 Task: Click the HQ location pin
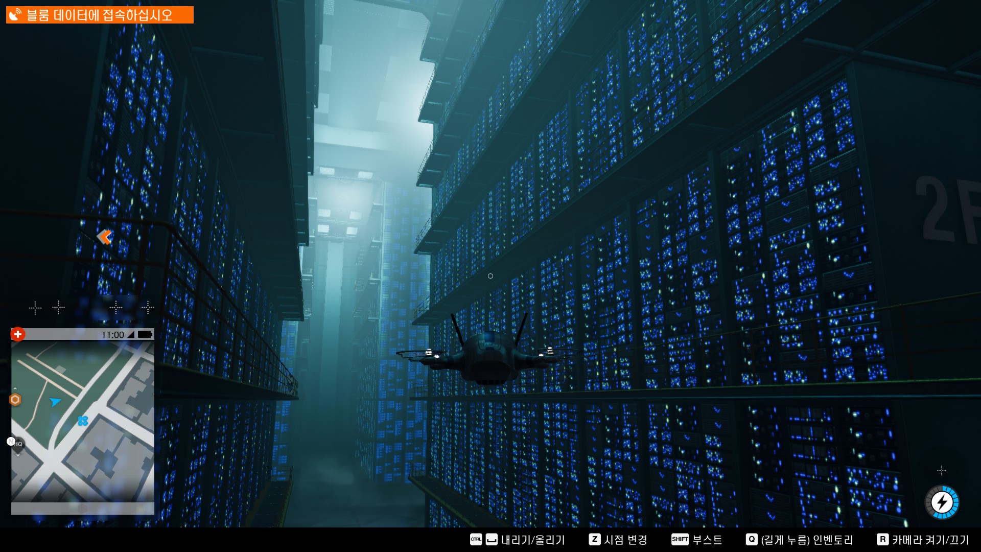[x=18, y=444]
